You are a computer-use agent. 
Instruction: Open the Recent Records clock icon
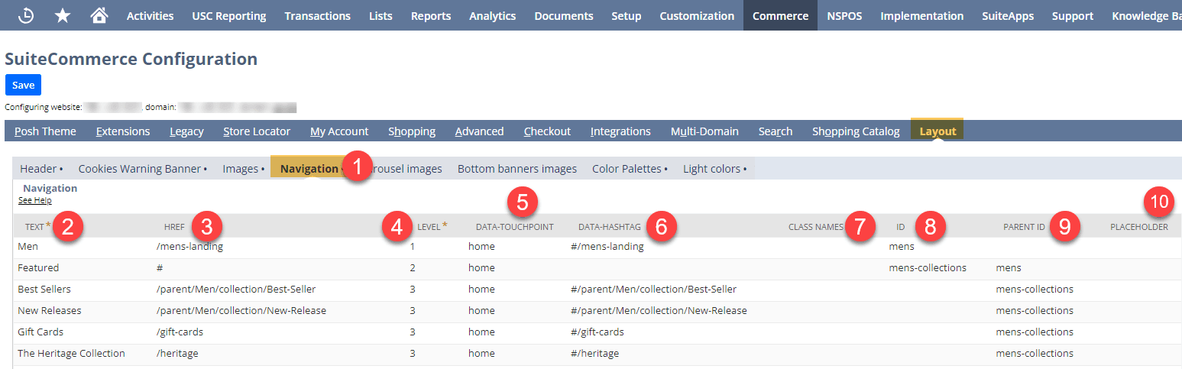tap(26, 15)
